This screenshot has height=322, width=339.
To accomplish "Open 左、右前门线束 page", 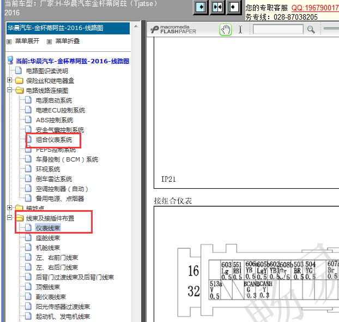I will (x=57, y=258).
